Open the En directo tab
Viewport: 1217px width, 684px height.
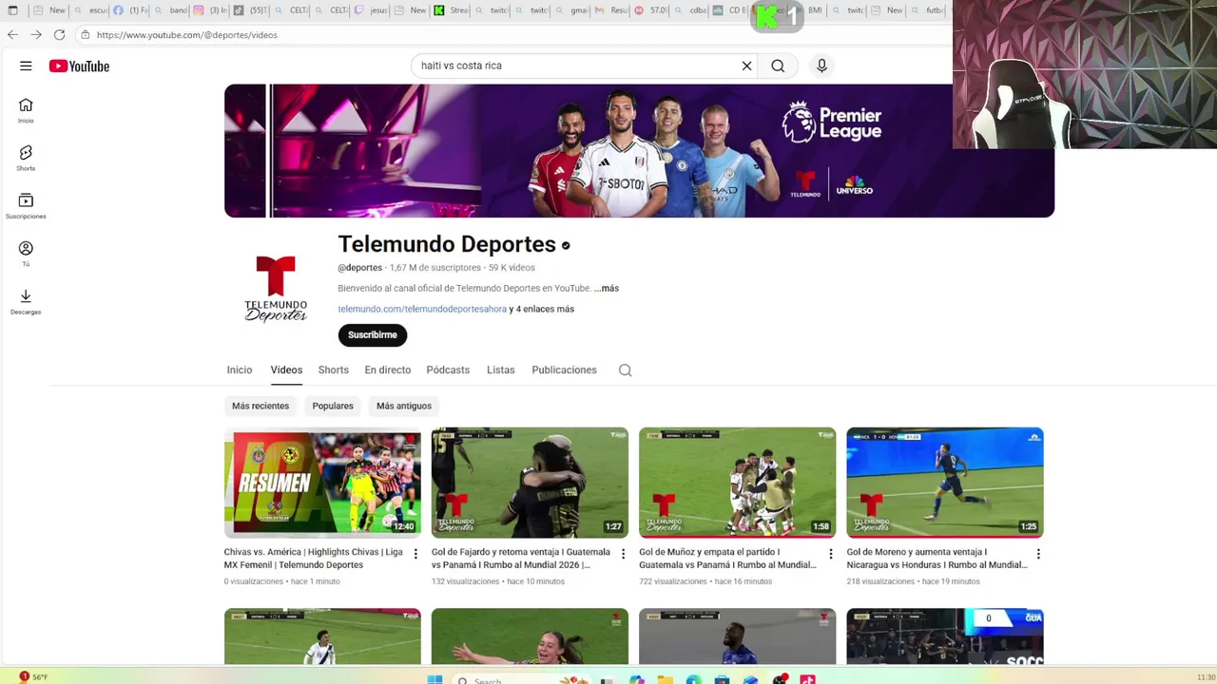click(388, 370)
